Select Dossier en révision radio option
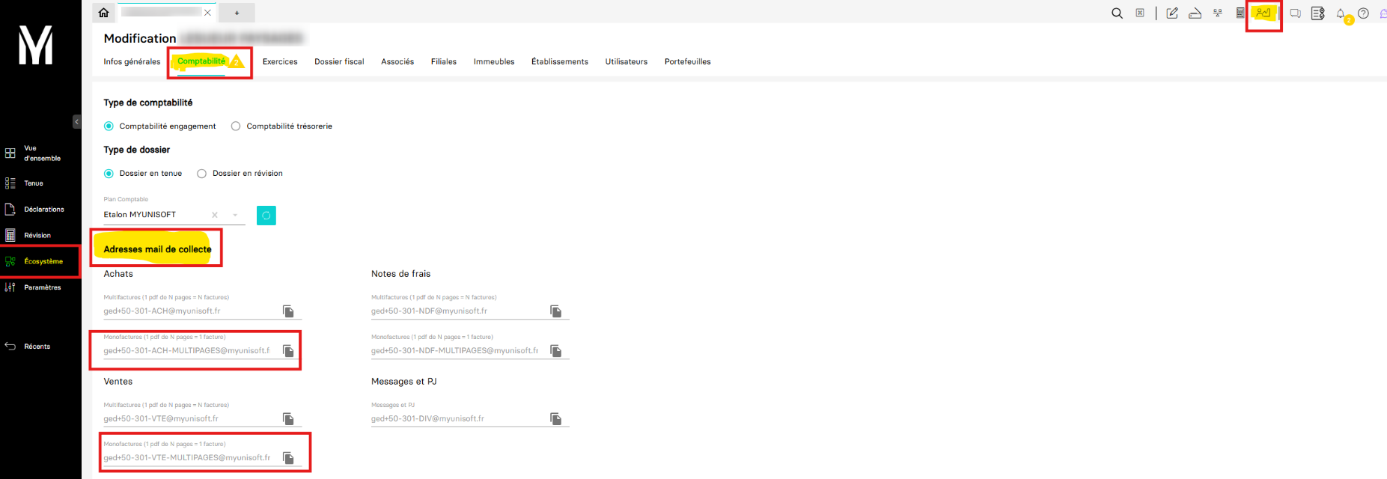This screenshot has height=479, width=1387. [201, 174]
